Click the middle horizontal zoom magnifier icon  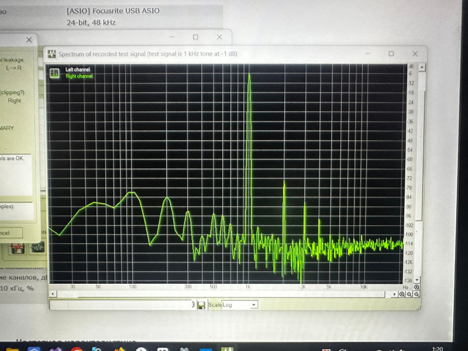point(409,294)
